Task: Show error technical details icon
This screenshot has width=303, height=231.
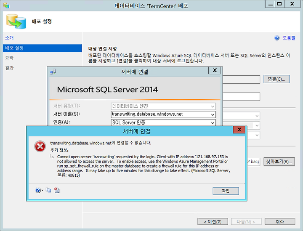Action: [57, 190]
